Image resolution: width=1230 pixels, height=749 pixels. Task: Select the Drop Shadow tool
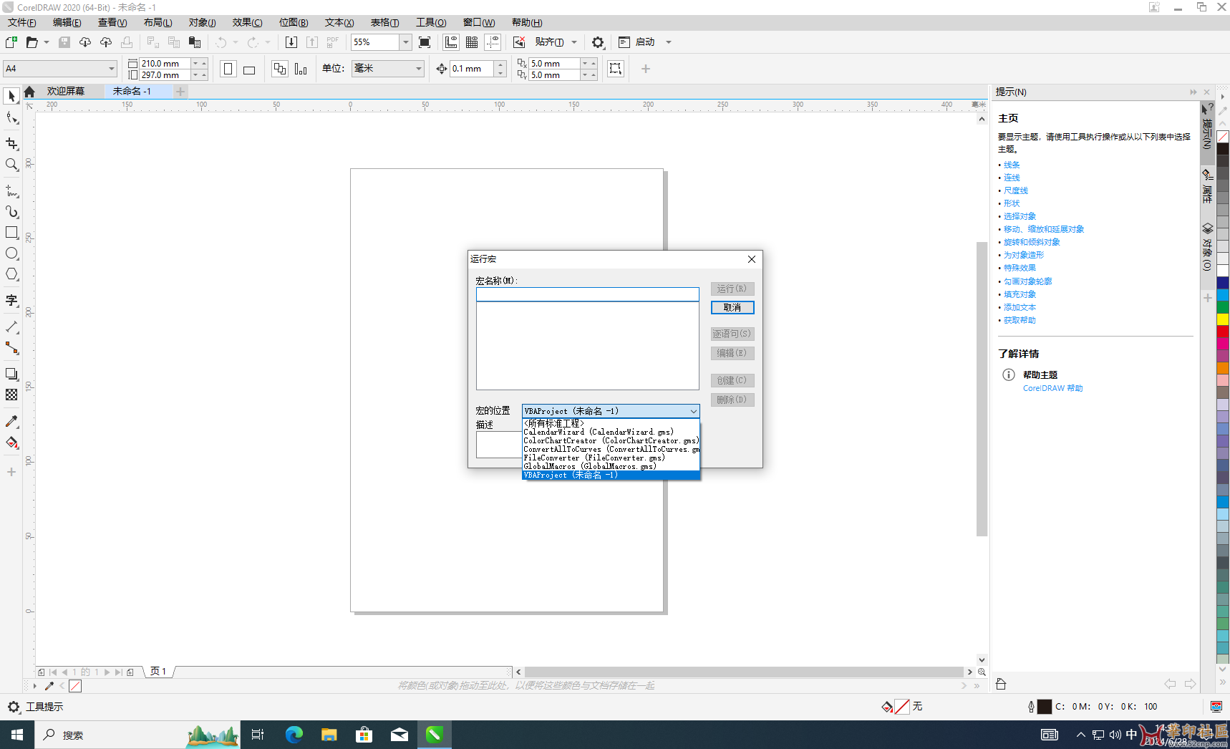(x=11, y=374)
